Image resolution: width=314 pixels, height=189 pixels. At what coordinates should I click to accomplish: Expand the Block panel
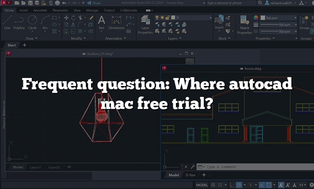(x=224, y=38)
